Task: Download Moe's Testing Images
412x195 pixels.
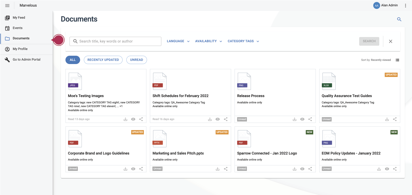Action: point(125,119)
